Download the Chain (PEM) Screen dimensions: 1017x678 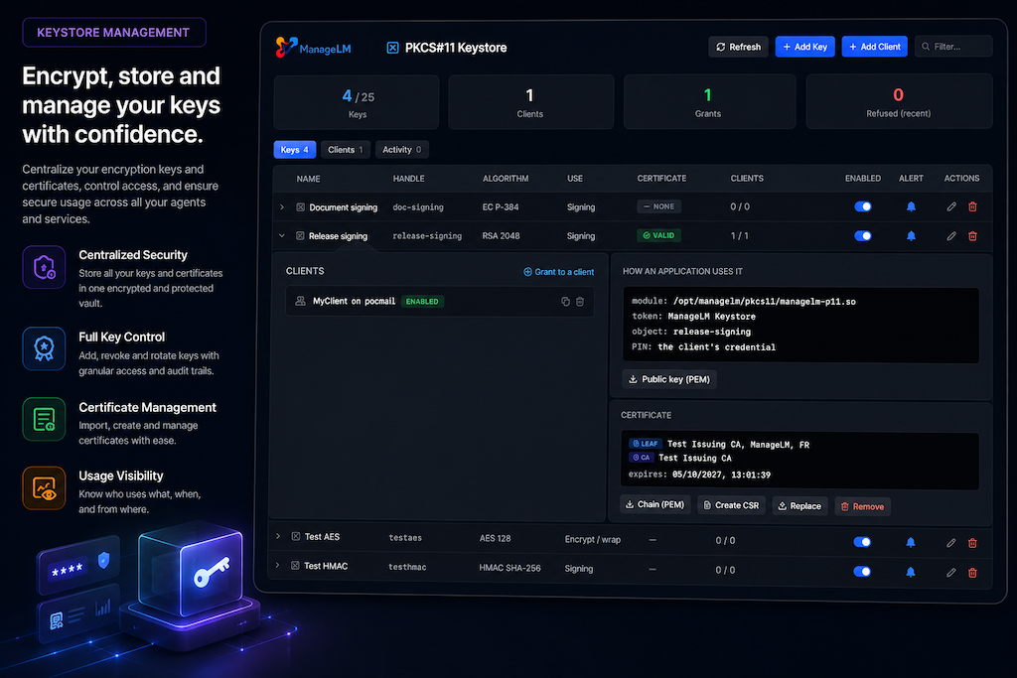click(x=655, y=505)
